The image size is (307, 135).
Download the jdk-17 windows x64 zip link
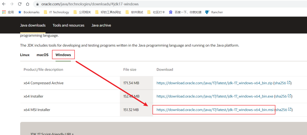pos(215,83)
